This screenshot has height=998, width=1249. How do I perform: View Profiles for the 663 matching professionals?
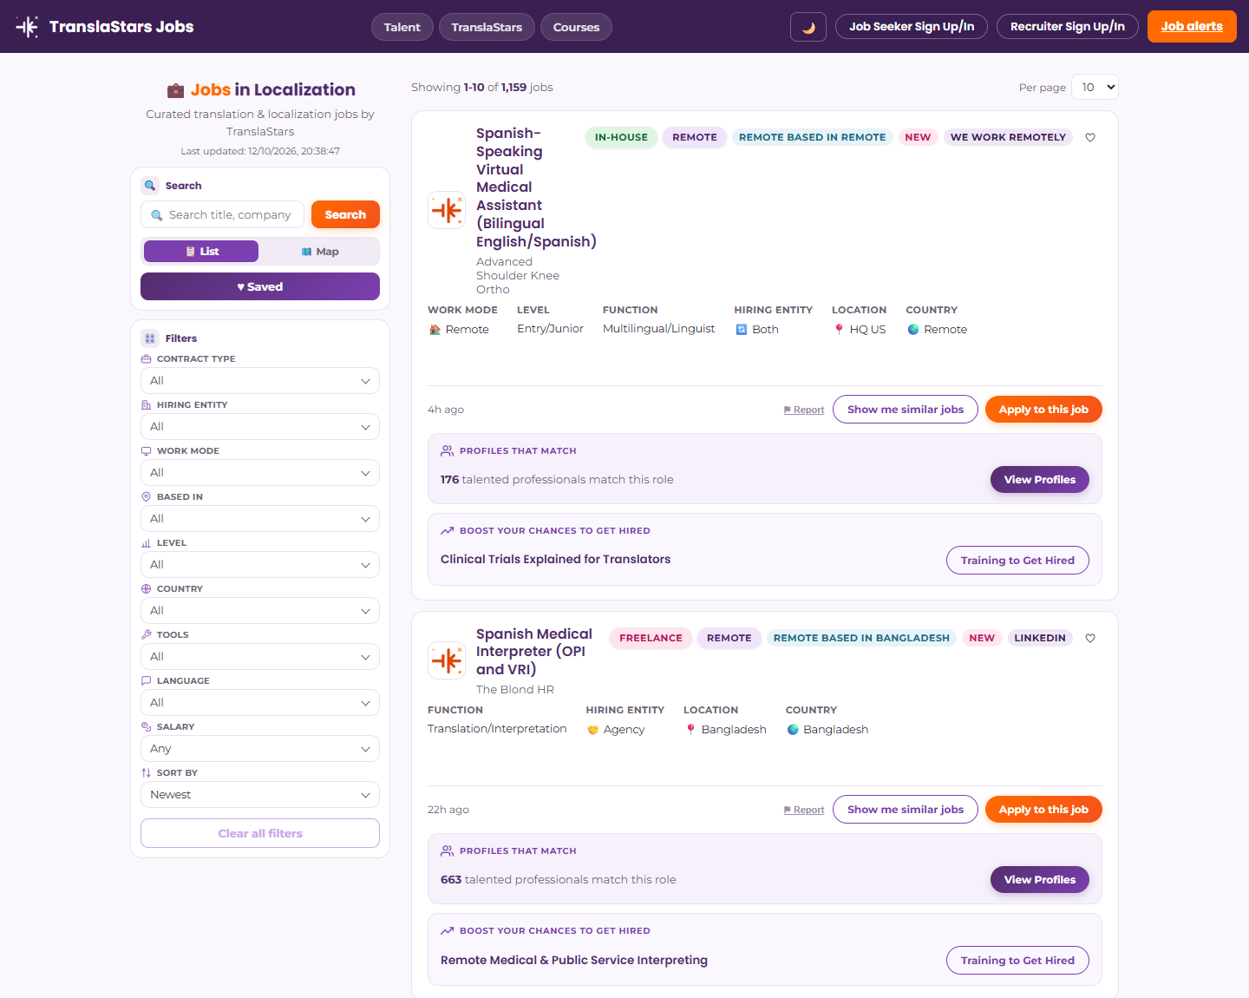[1040, 880]
